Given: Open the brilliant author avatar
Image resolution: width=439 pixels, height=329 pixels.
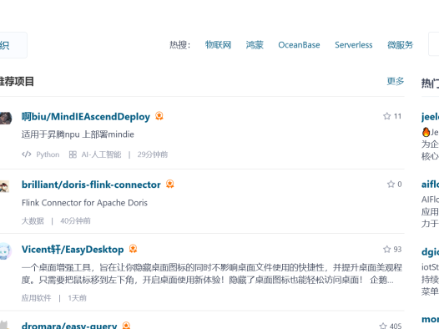Looking at the screenshot, I should (x=4, y=186).
